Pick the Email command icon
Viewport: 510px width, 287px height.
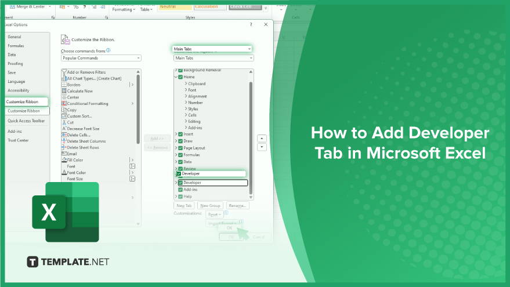pyautogui.click(x=64, y=154)
